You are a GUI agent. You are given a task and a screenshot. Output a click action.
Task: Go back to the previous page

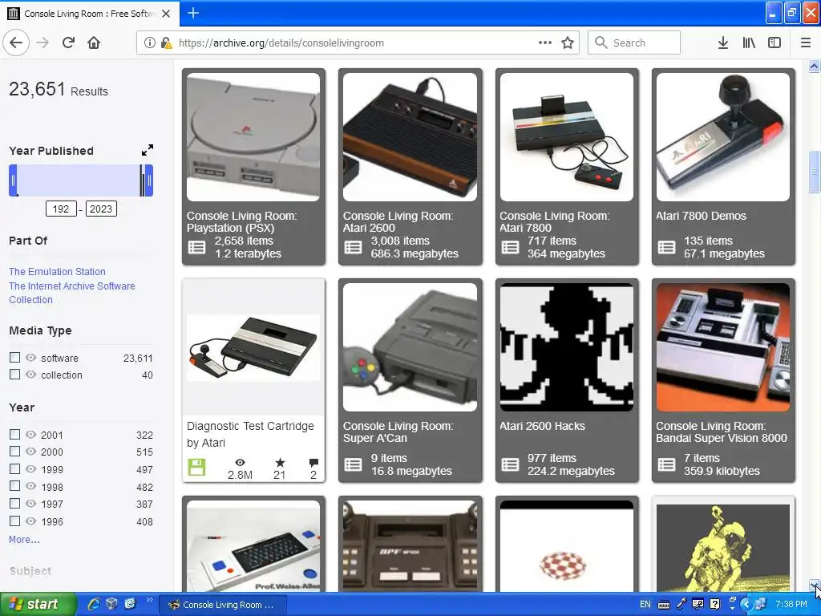(16, 43)
